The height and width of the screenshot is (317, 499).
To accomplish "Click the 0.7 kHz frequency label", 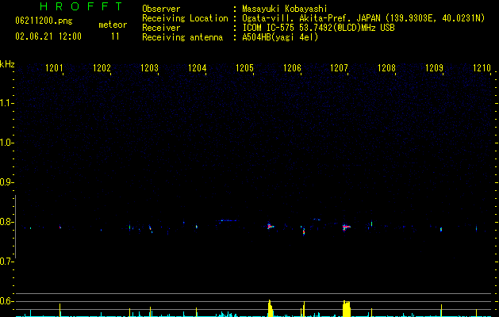I will coord(6,262).
